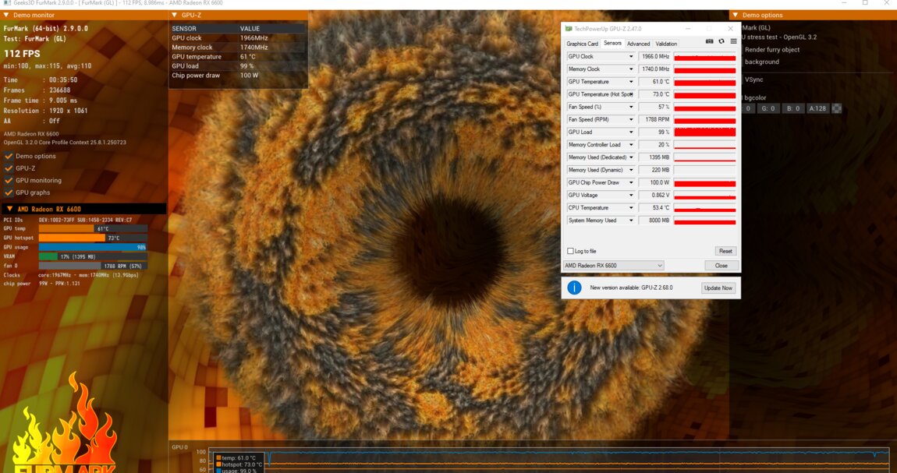Open the GPU Clock sensor dropdown arrow
897x473 pixels.
click(x=631, y=57)
